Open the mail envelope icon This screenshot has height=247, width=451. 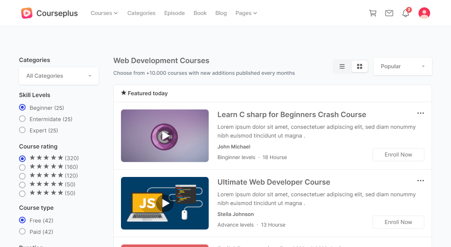pos(389,13)
